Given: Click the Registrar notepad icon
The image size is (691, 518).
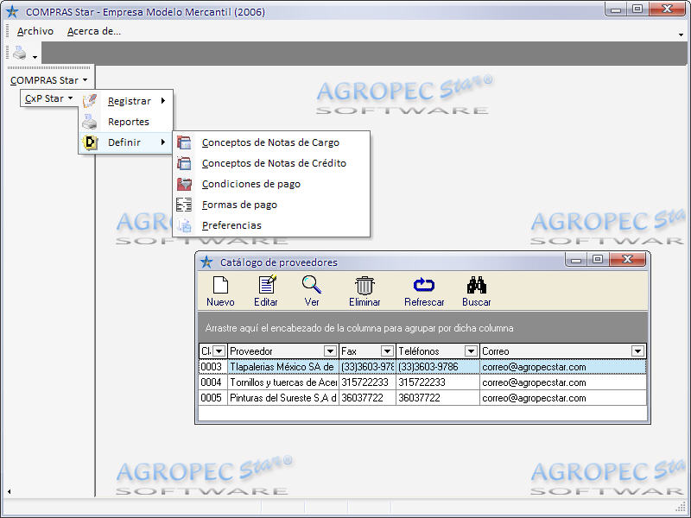Looking at the screenshot, I should coord(90,101).
